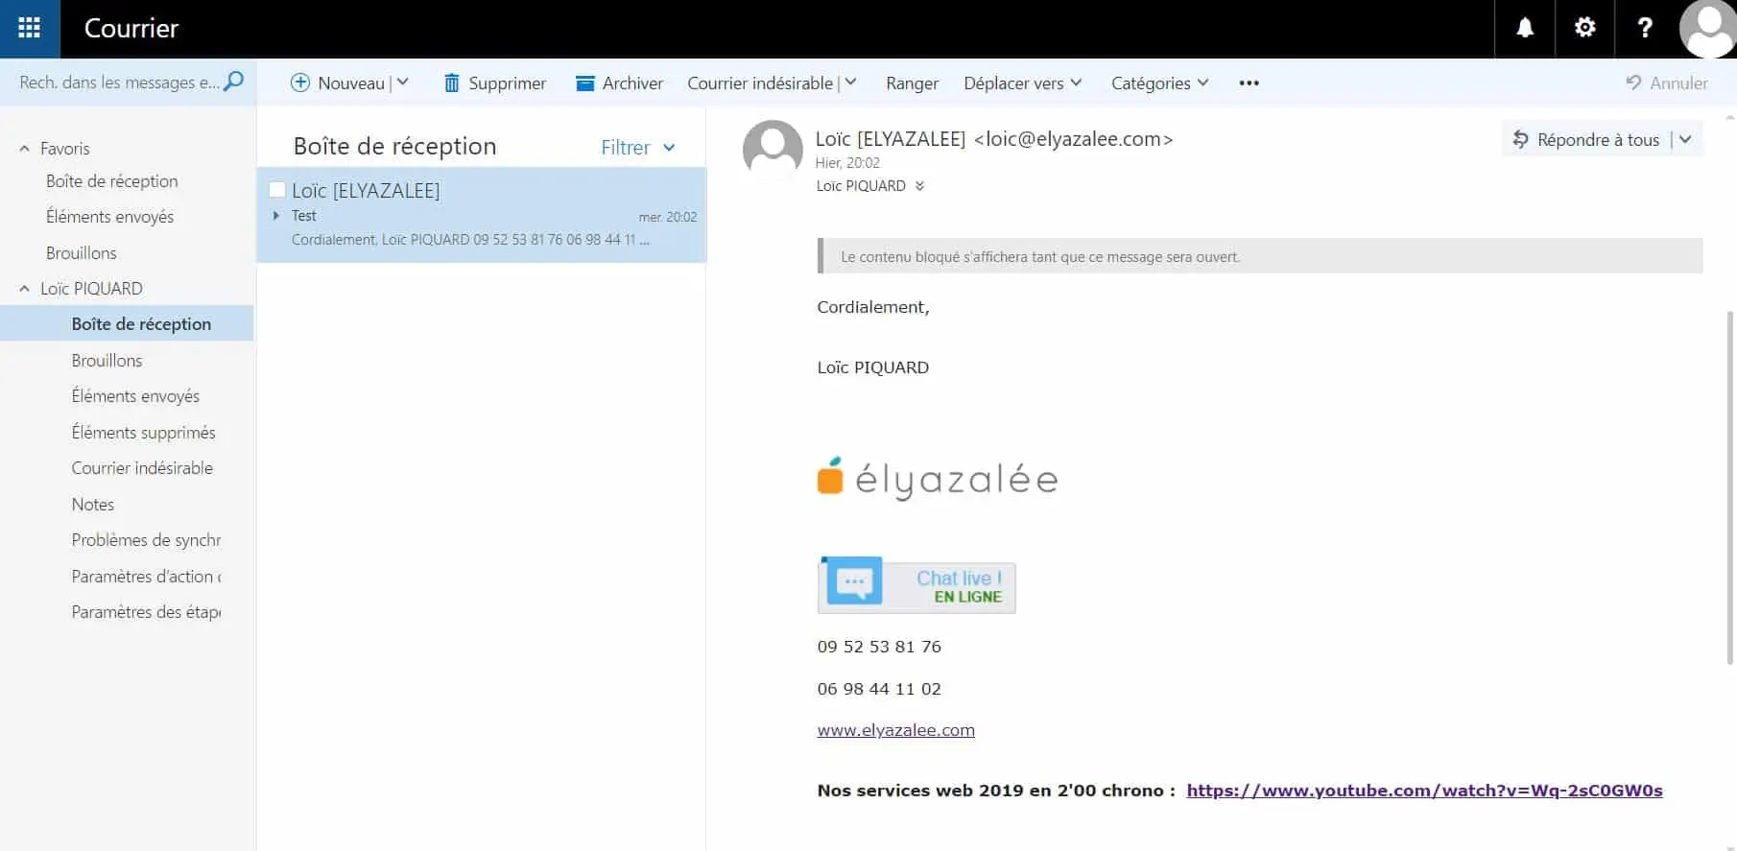
Task: Open the YouTube video link
Action: click(1424, 791)
